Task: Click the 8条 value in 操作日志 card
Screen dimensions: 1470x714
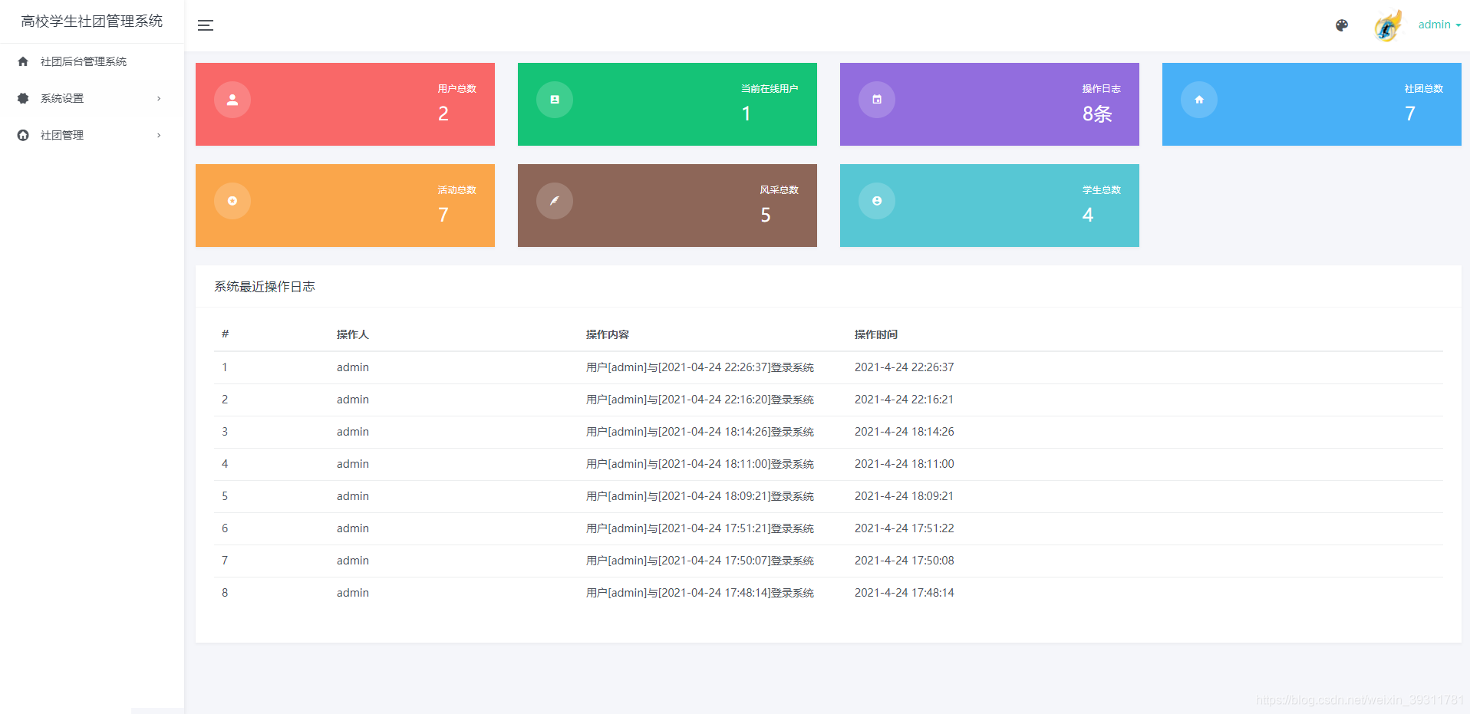Action: tap(1097, 114)
